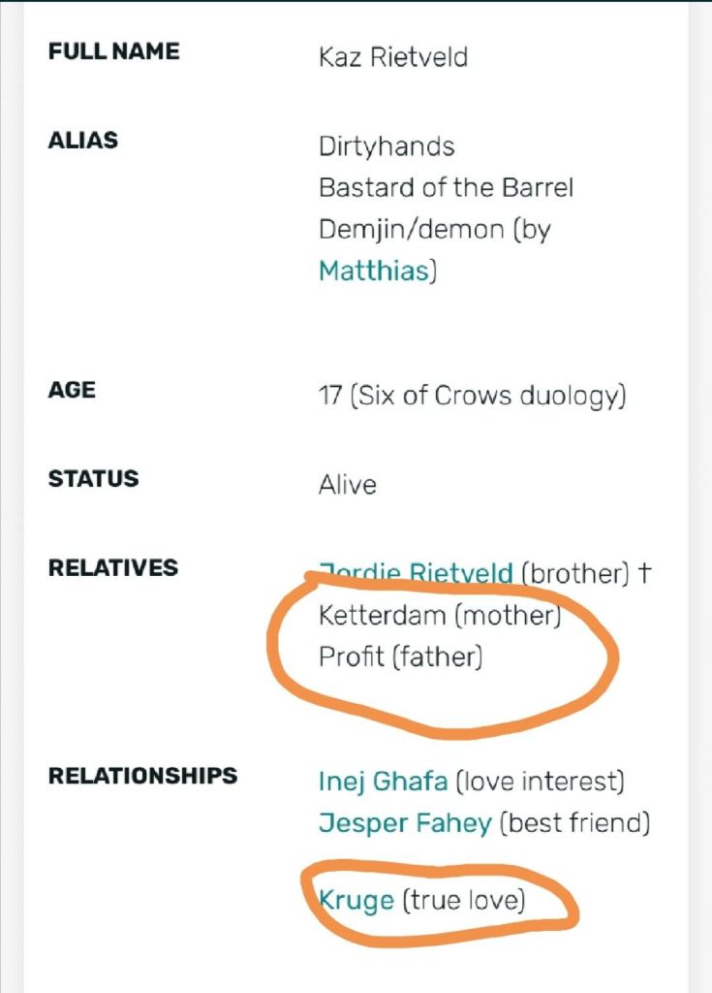Click the RELATIONSHIPS row label

point(142,775)
